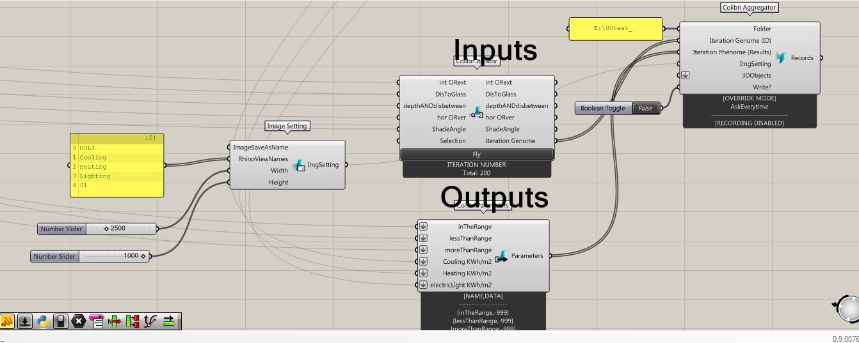Screen dimensions: 859x343
Task: Click the pink value list icon in toolbar
Action: [x=97, y=321]
